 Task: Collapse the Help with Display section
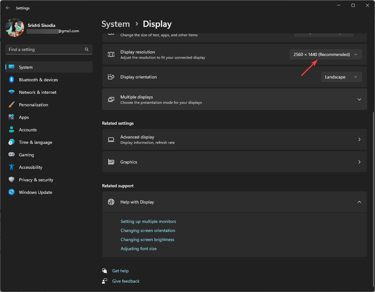(x=359, y=202)
